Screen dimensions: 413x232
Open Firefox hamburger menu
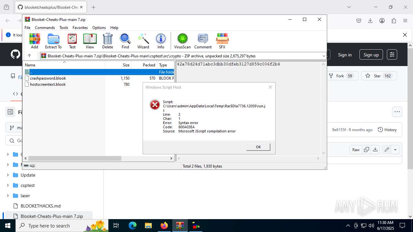pyautogui.click(x=405, y=21)
